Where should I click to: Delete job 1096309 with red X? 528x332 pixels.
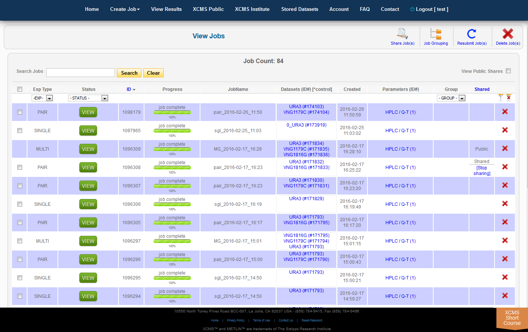[x=505, y=148]
